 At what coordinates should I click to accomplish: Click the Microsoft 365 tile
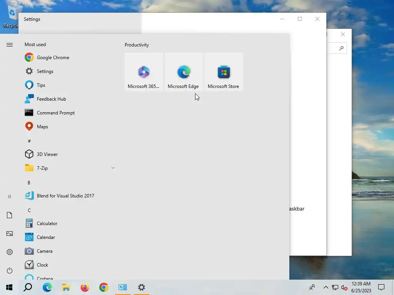pyautogui.click(x=144, y=72)
